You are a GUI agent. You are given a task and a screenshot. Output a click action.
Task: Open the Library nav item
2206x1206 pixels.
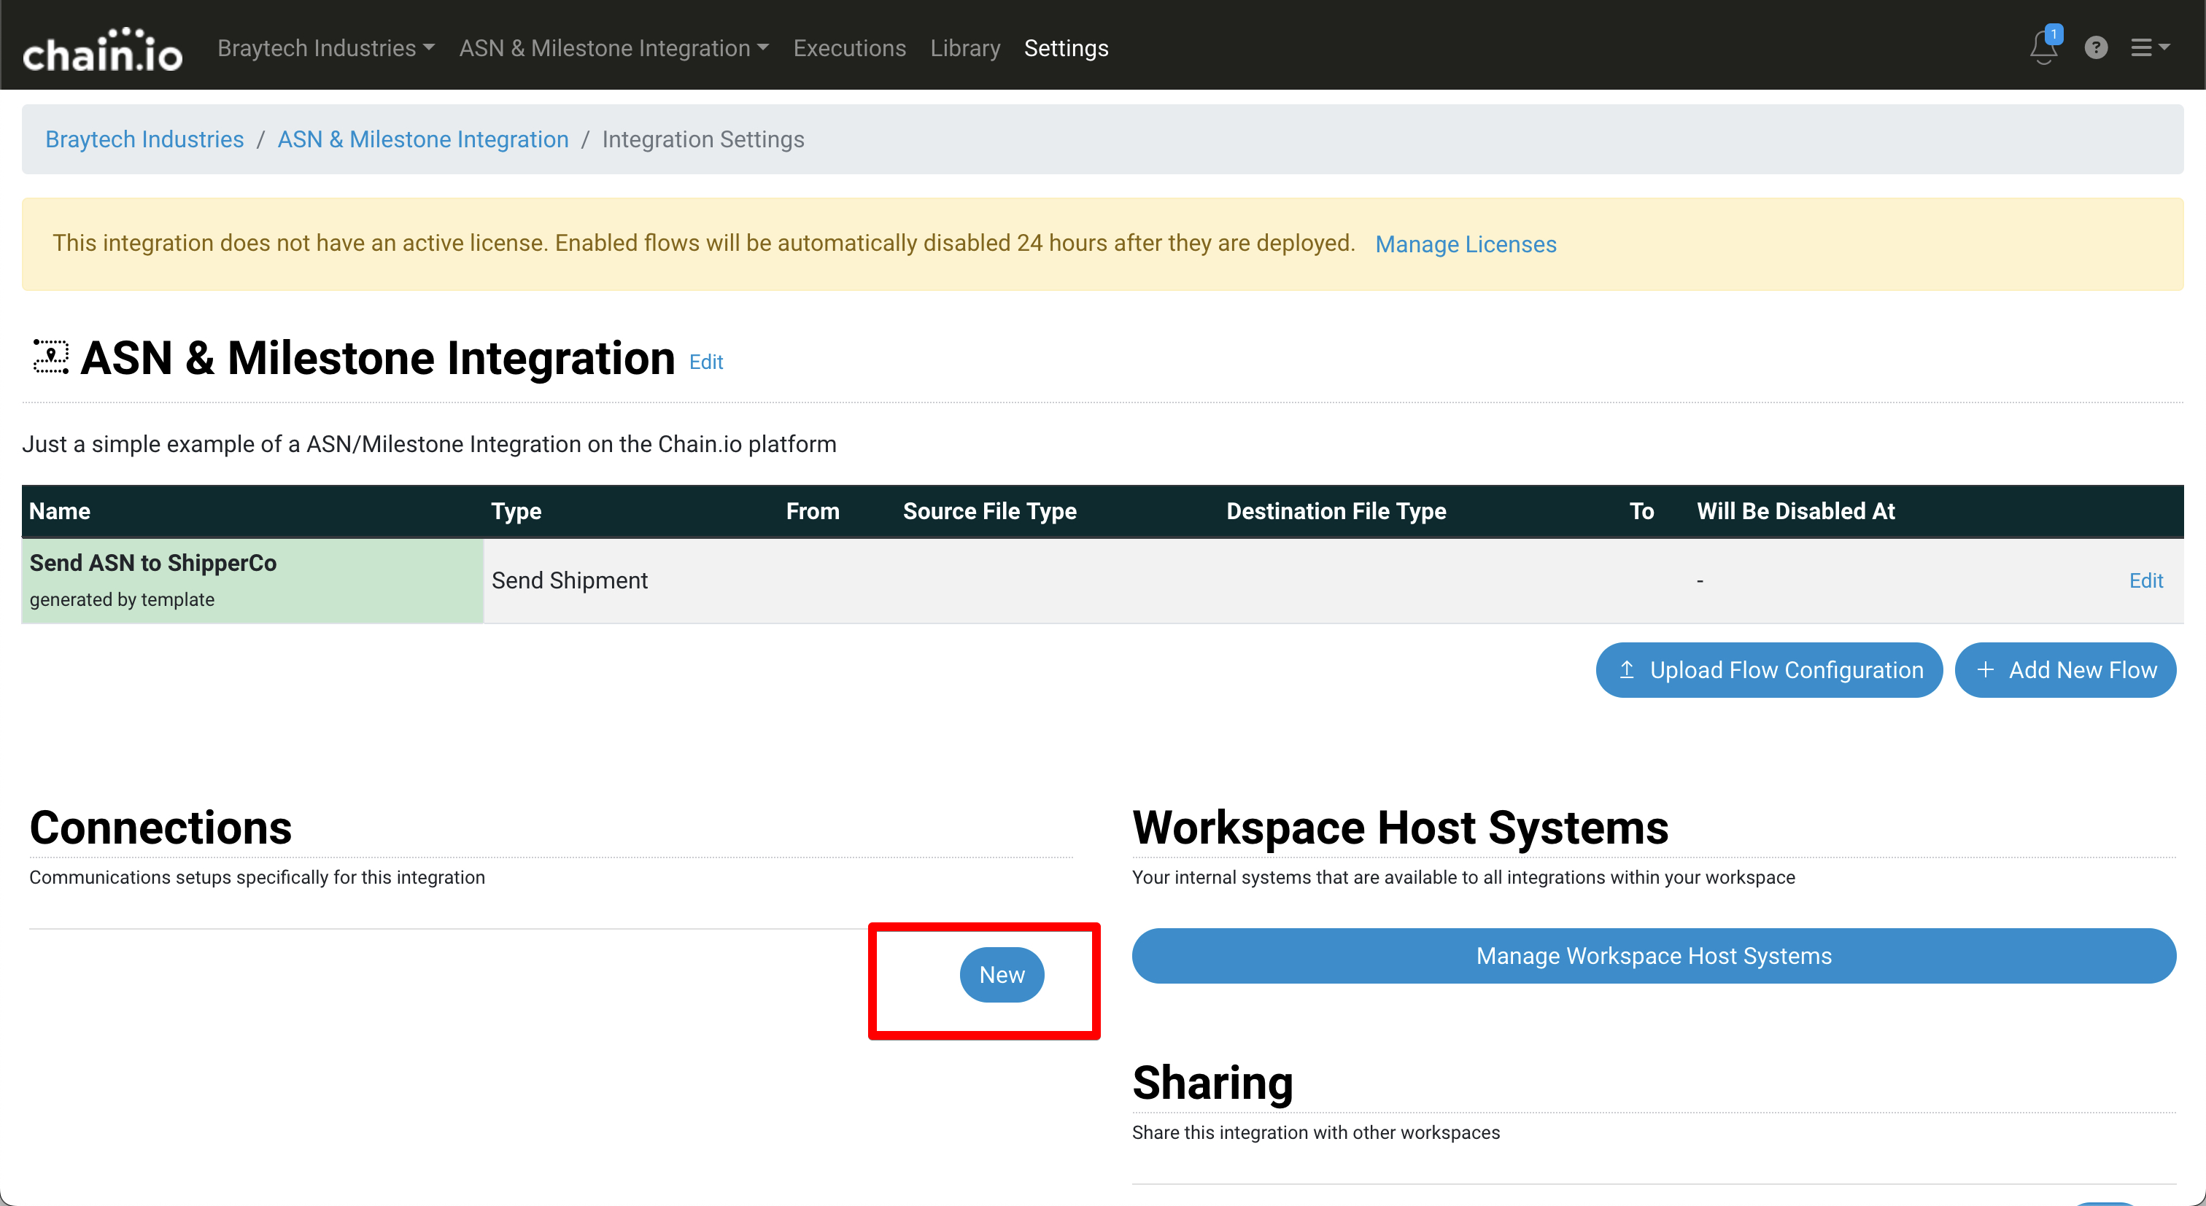[x=964, y=48]
